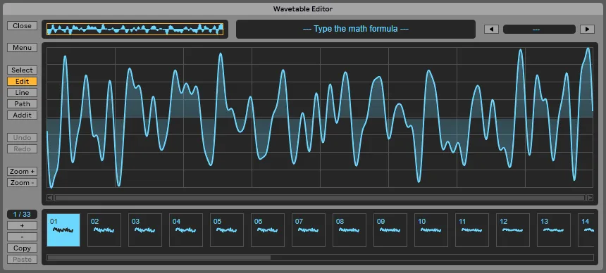The height and width of the screenshot is (273, 606).
Task: Click the Zoom + button
Action: 22,172
